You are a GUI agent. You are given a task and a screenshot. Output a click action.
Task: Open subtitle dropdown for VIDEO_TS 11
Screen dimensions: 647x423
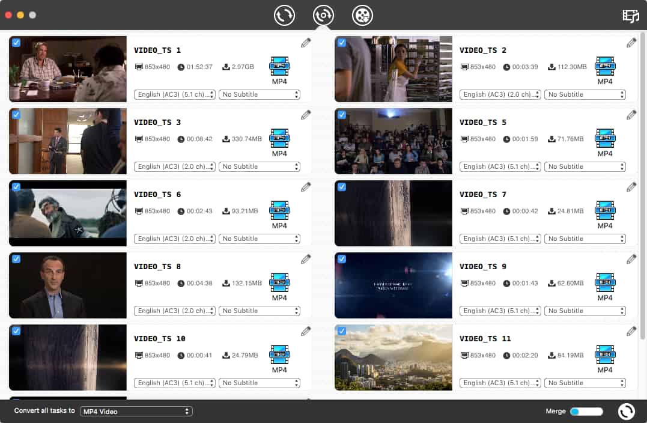click(585, 383)
